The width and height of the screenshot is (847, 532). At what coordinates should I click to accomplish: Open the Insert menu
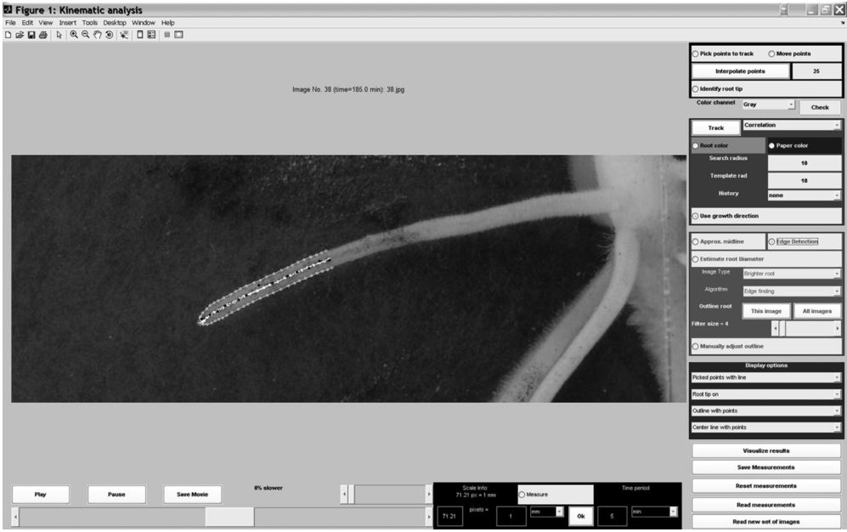(x=68, y=22)
